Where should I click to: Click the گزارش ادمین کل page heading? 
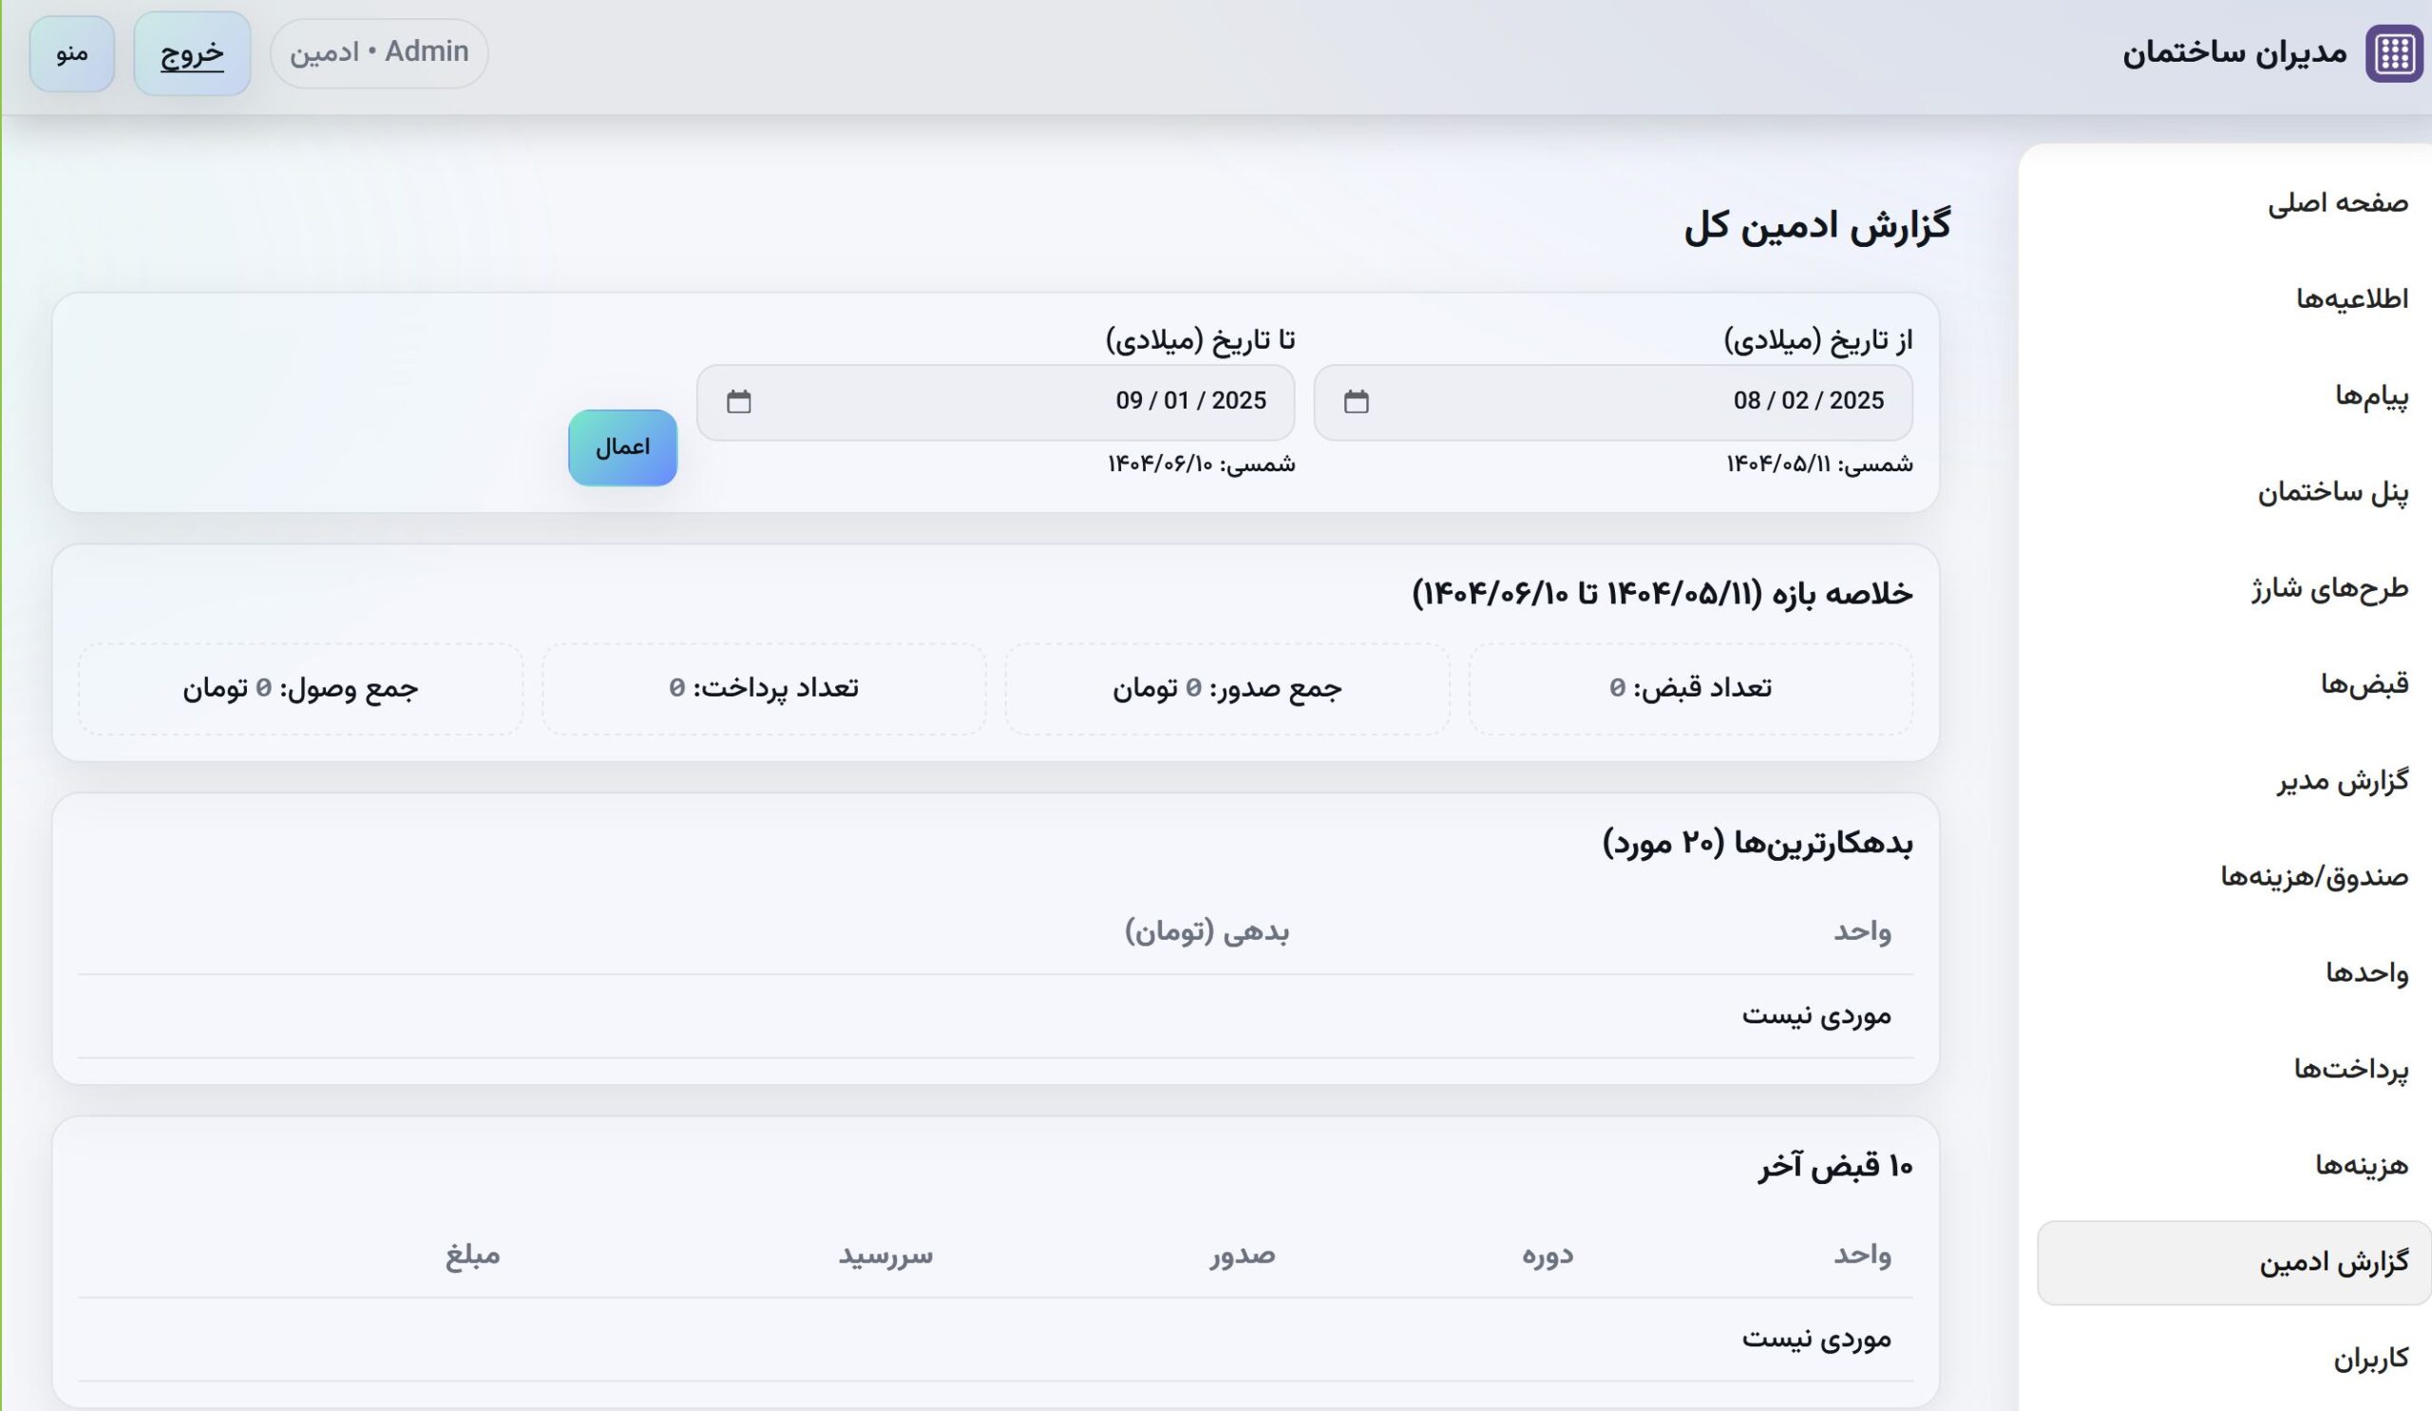click(1817, 227)
